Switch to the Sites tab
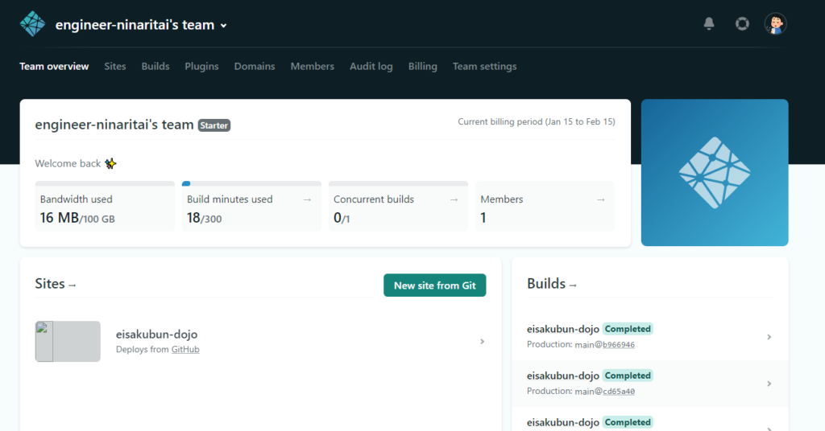The height and width of the screenshot is (431, 825). pyautogui.click(x=114, y=66)
